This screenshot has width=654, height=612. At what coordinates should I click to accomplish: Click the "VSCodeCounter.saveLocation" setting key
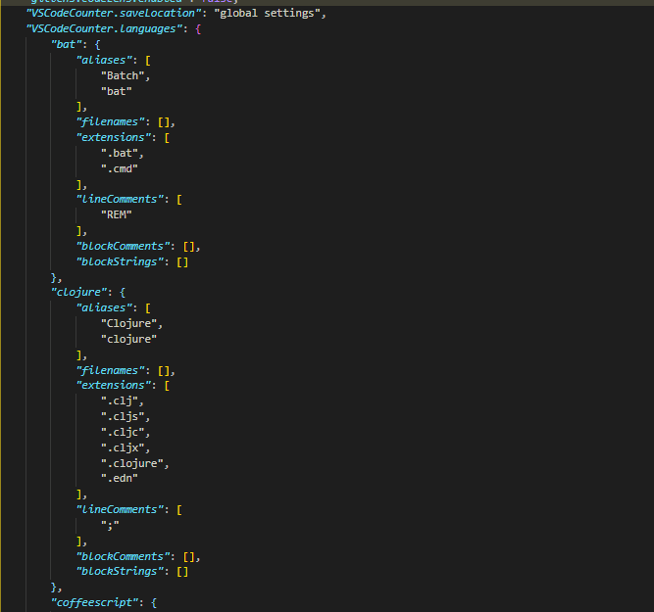pyautogui.click(x=114, y=14)
